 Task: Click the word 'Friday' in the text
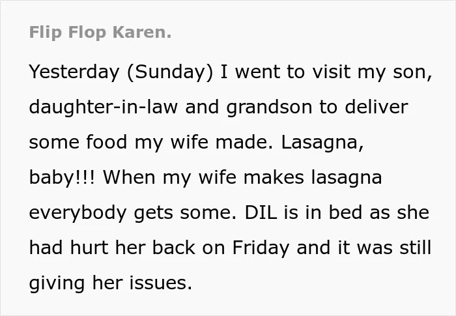click(x=261, y=248)
